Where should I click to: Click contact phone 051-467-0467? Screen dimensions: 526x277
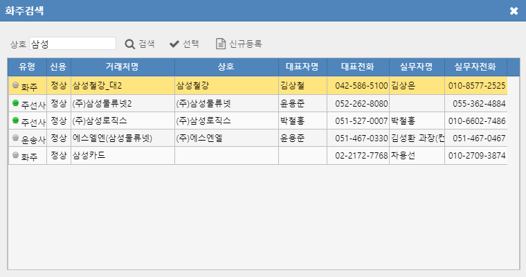[x=479, y=138]
